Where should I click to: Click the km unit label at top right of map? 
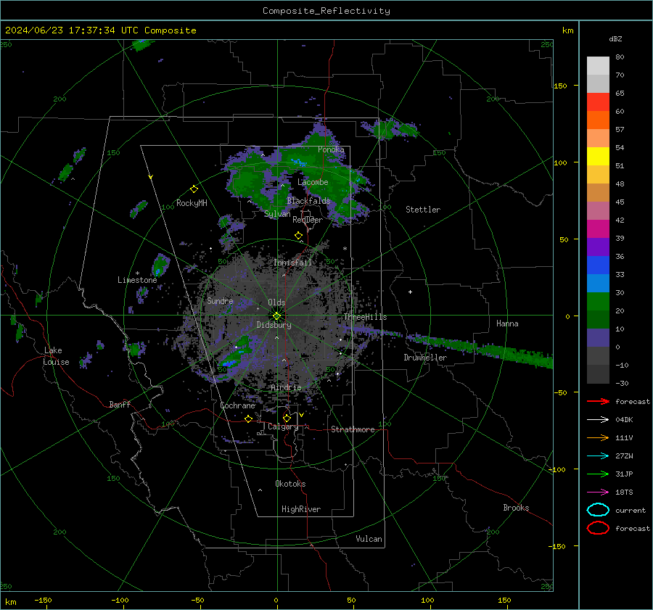pyautogui.click(x=567, y=30)
